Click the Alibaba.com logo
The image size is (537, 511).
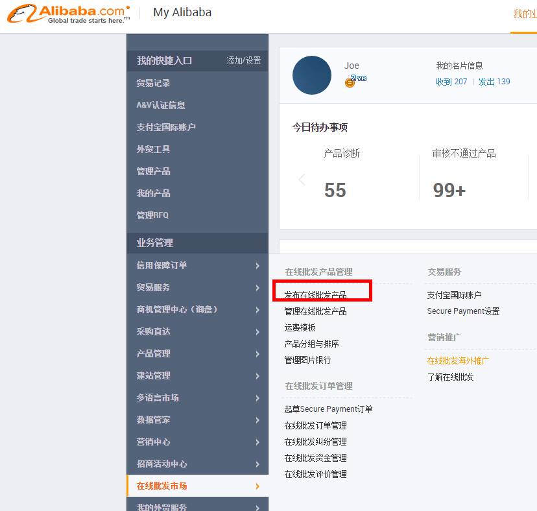click(x=69, y=14)
